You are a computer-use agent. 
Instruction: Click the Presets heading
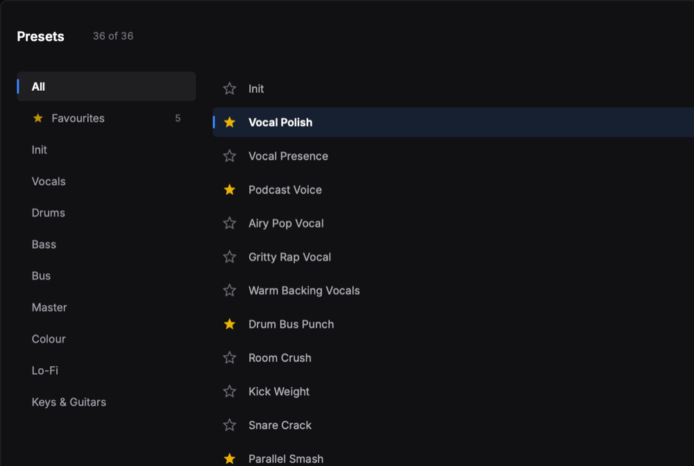point(40,36)
